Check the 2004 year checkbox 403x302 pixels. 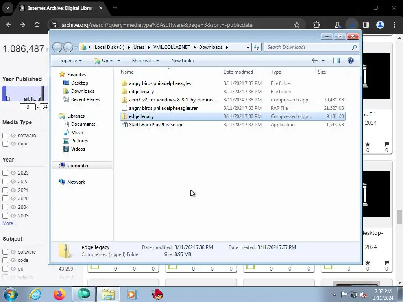tap(5, 207)
